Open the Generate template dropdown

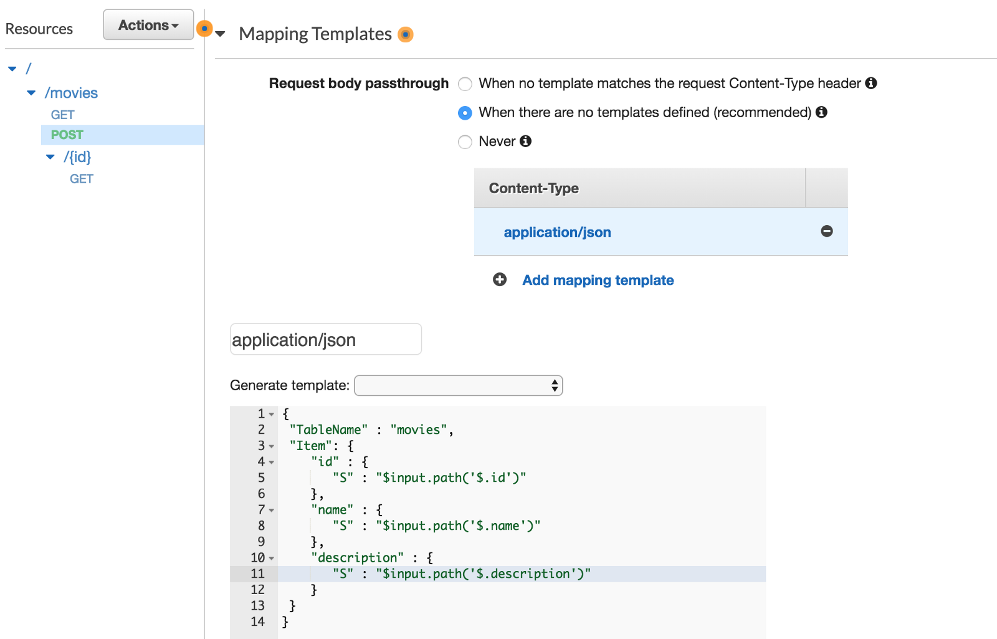[458, 385]
